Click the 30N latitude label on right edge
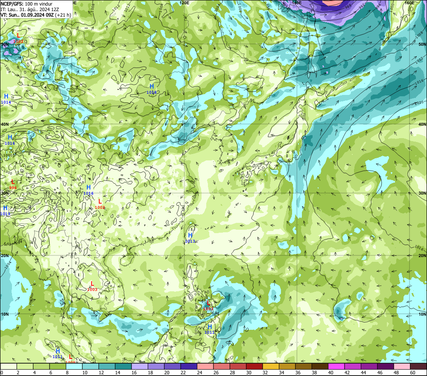Screen dimensions: 427x376 422,193
